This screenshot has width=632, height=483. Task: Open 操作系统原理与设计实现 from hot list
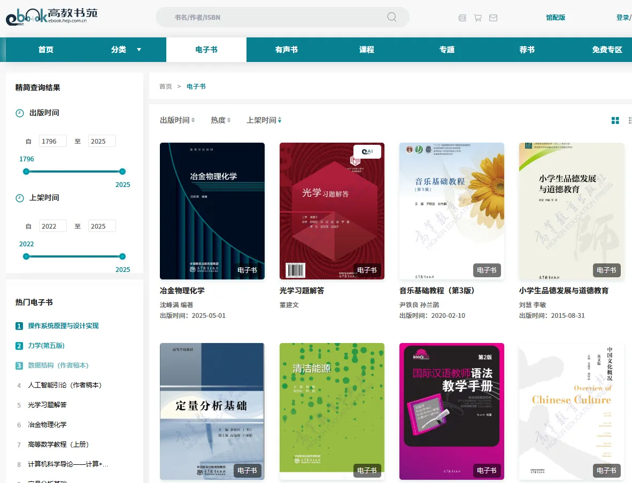[x=63, y=326]
